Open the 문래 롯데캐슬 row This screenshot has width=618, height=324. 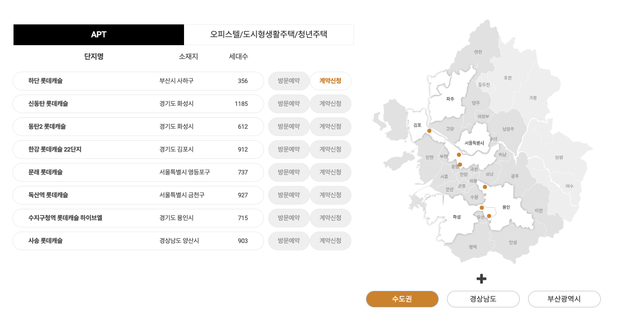coord(138,172)
